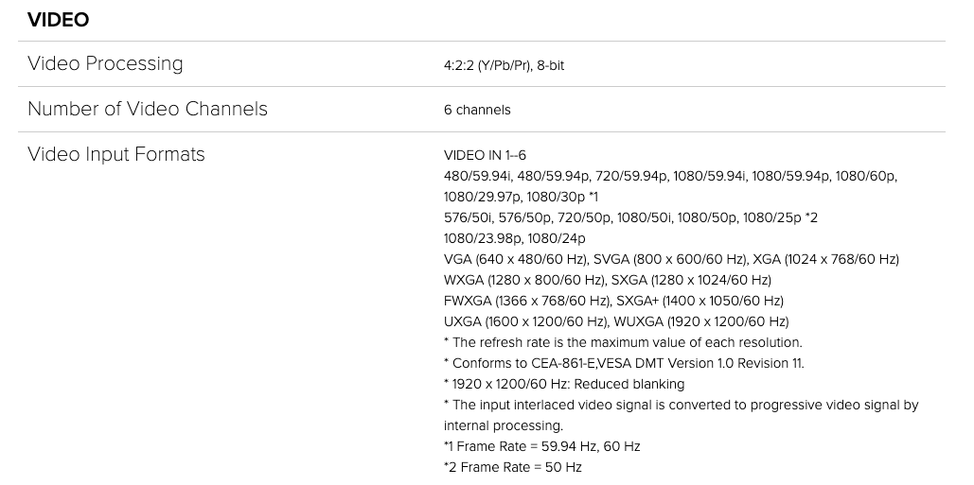Click the 6 channels value text
The width and height of the screenshot is (974, 485).
[477, 110]
